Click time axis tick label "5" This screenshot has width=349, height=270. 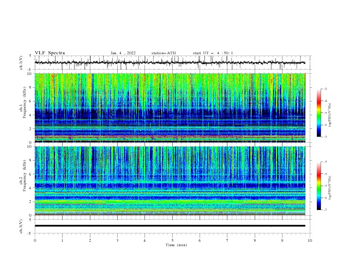172,240
